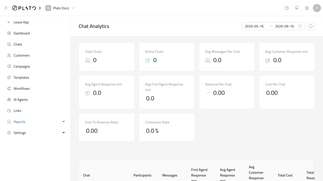Open the user avatar menu
The image size is (323, 181).
(317, 8)
